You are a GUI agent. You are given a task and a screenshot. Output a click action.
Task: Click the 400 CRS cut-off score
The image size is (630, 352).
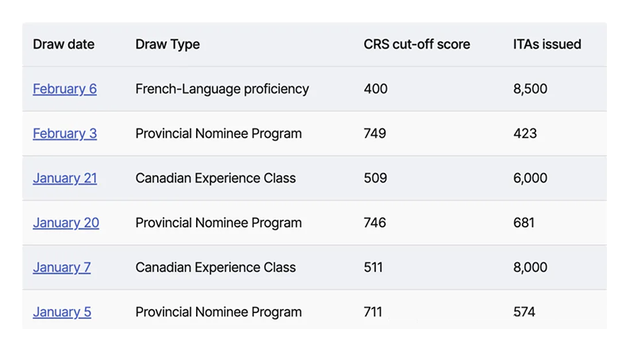375,89
